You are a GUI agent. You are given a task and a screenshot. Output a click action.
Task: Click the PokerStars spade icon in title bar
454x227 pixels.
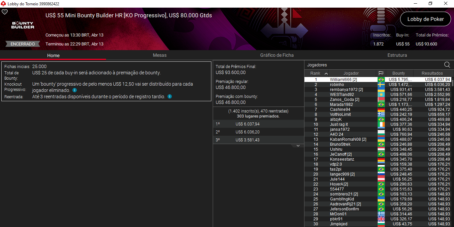pyautogui.click(x=3, y=4)
